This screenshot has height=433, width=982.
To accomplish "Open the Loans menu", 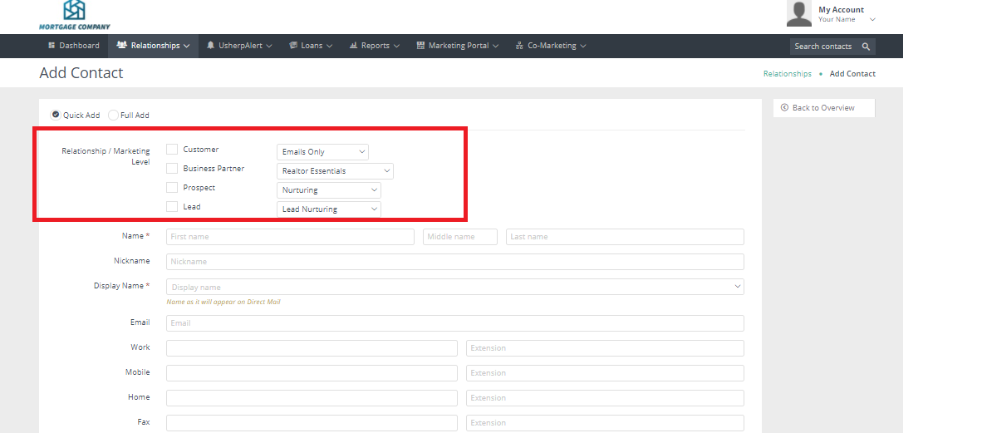I will 312,46.
